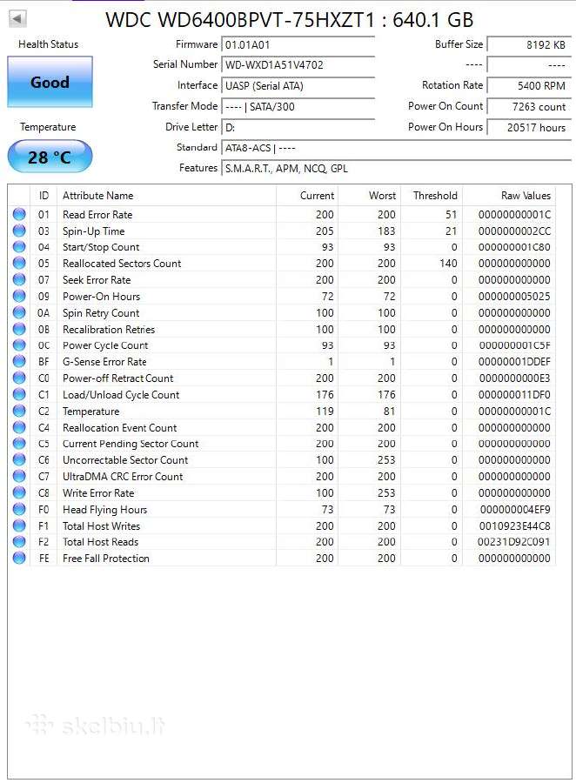Click the Firmware field showing 01.01A01
Screen dimensions: 576x783
click(x=298, y=44)
